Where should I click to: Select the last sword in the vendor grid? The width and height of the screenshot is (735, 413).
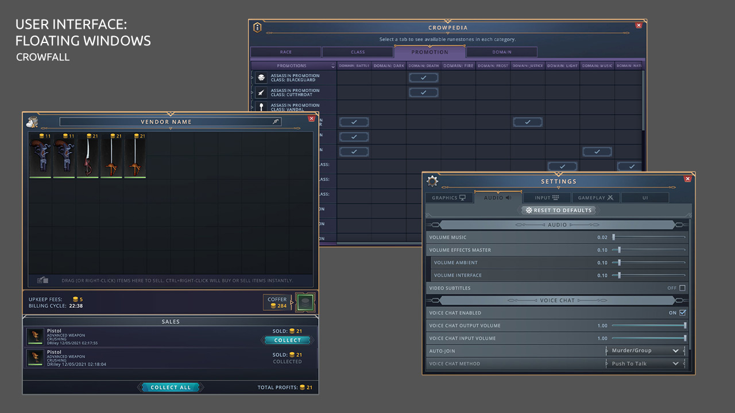[x=134, y=156]
